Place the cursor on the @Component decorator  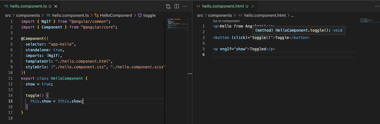32,39
